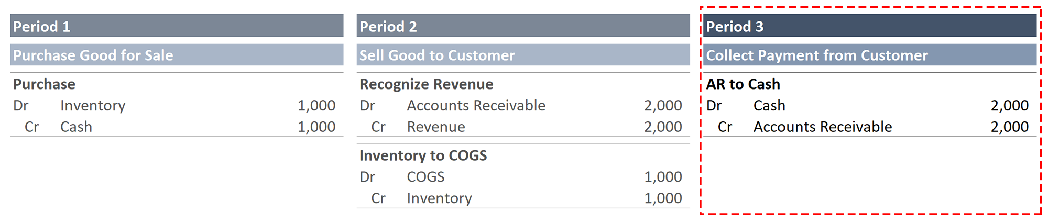Viewport: 1048px width, 223px height.
Task: Click the Period 1 header bar
Action: [177, 26]
